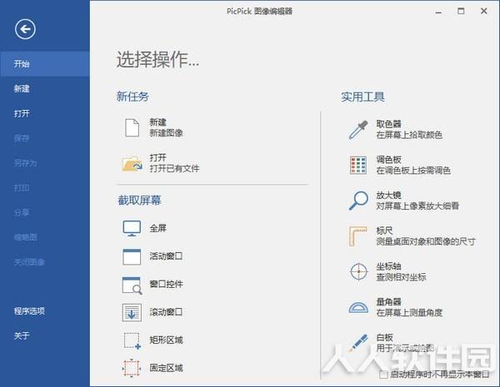Click 测量桌面对象和图像的尺寸 text
The height and width of the screenshot is (387, 500).
point(426,241)
